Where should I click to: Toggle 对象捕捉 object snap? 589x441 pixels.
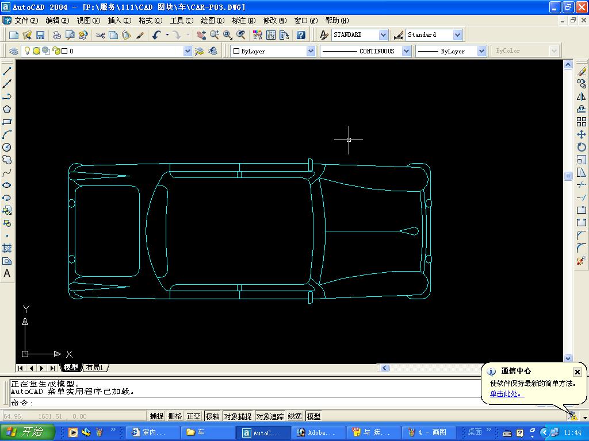(238, 416)
